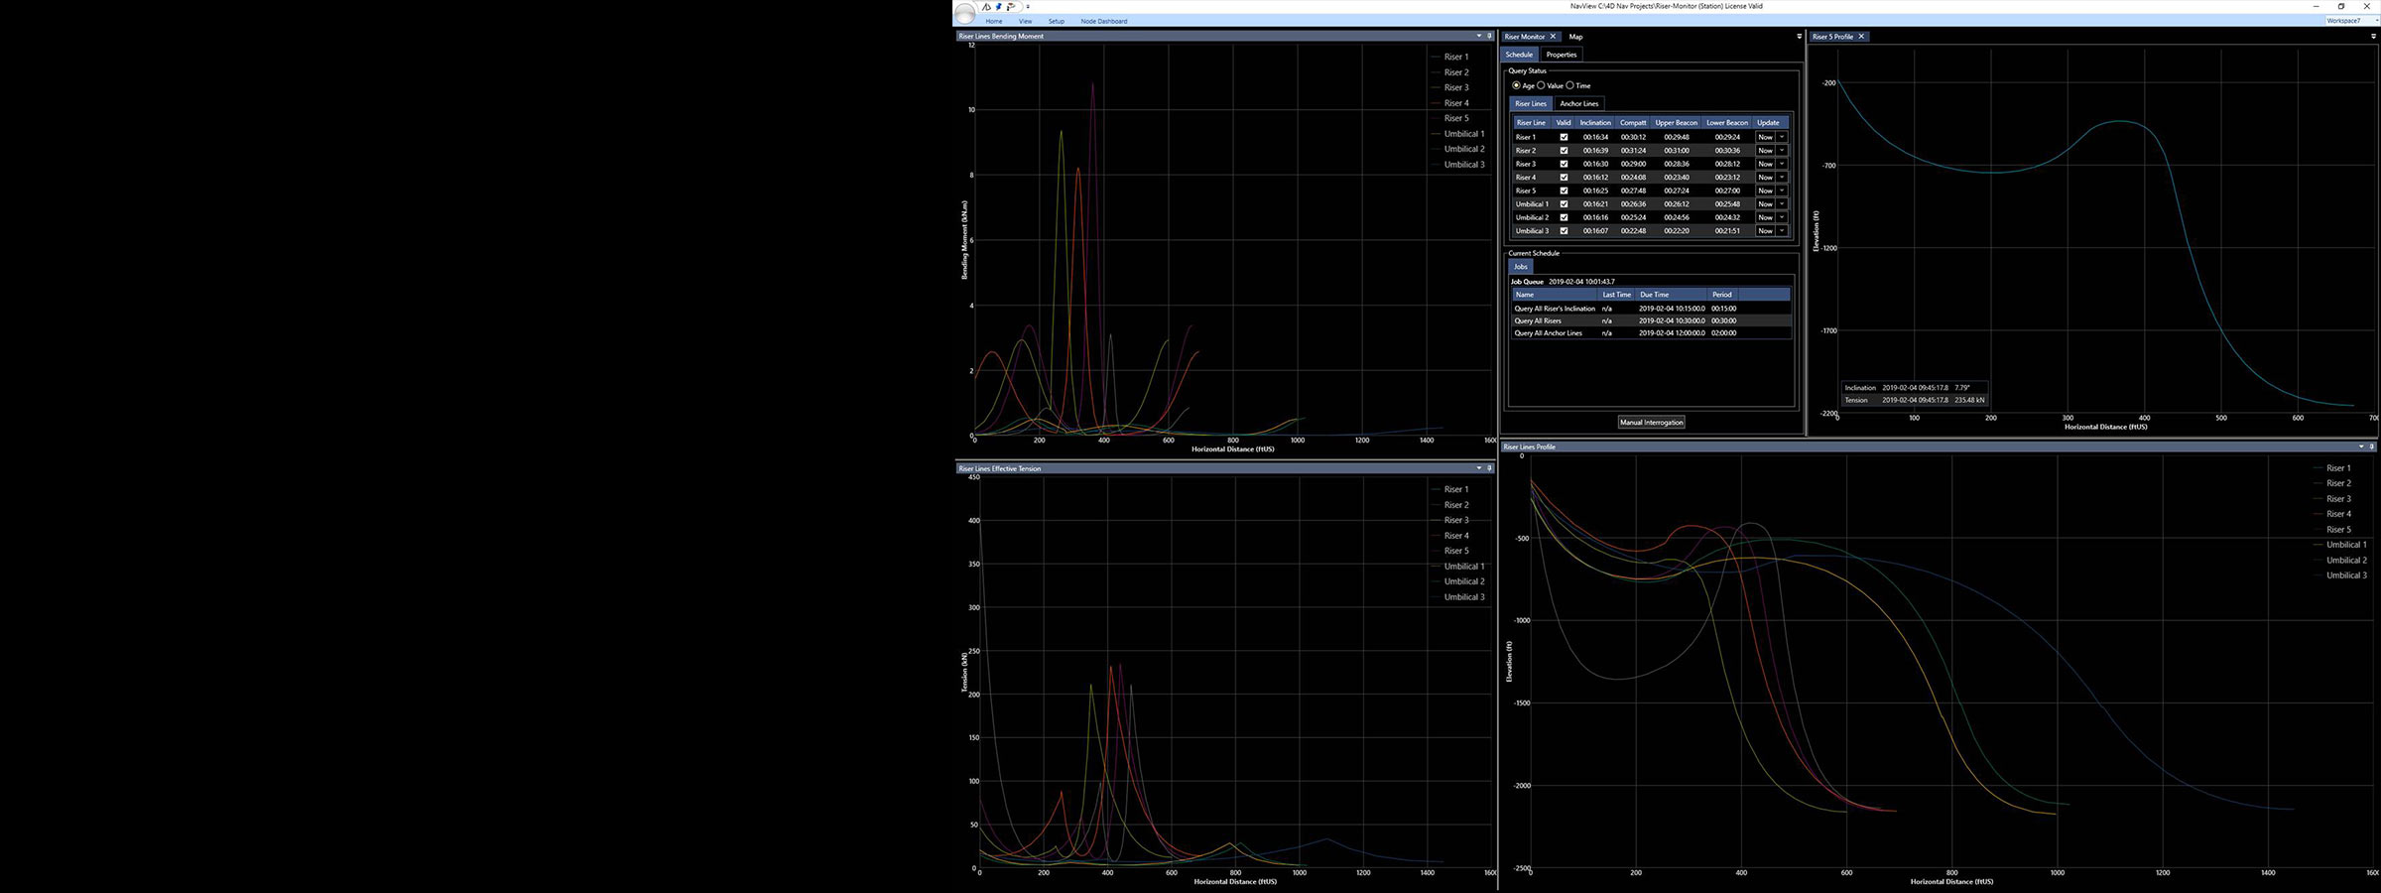Uncheck the Valid checkbox for Riser 1

coord(1564,137)
